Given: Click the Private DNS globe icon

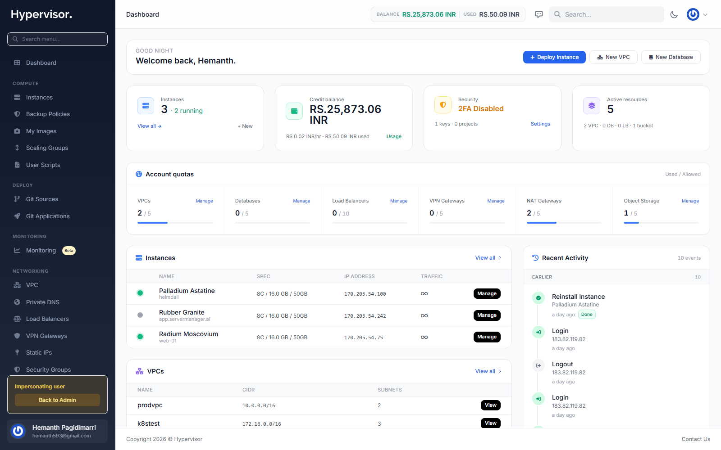Looking at the screenshot, I should 17,302.
